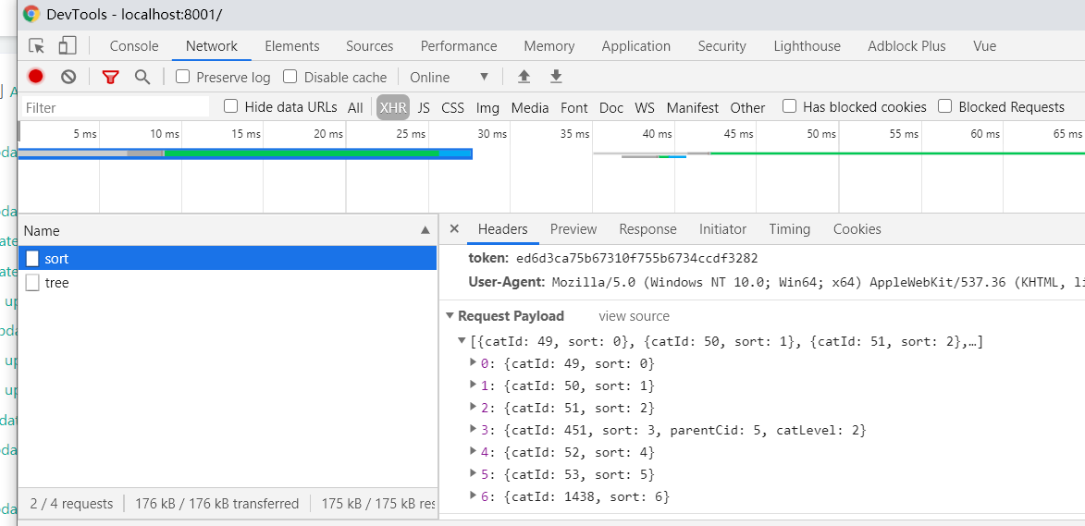Check Hide data URLs
Screen dimensions: 1085x526
pos(231,105)
